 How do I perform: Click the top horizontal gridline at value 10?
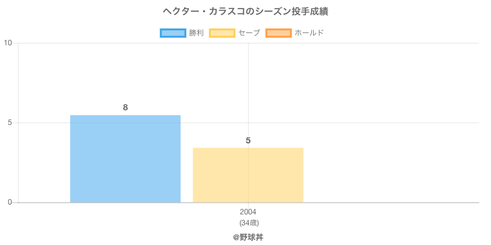(x=368, y=43)
